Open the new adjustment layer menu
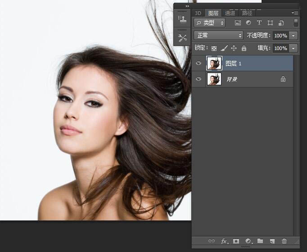Image resolution: width=307 pixels, height=252 pixels. pyautogui.click(x=248, y=241)
